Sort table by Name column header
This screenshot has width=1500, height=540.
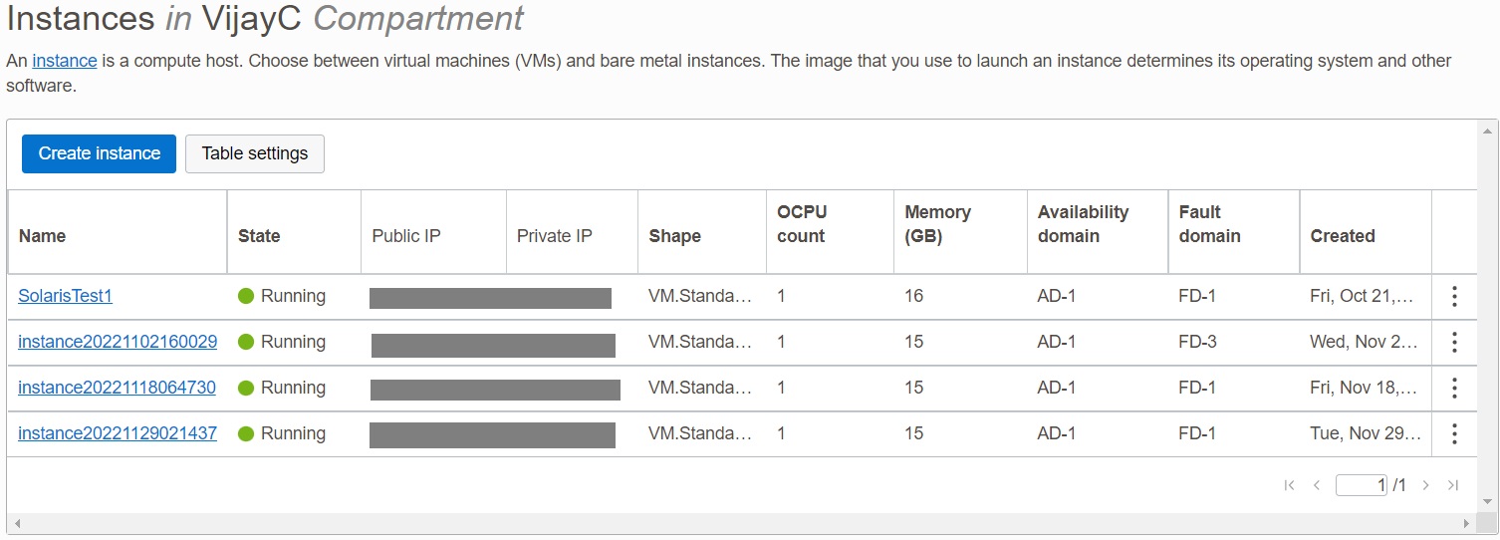pos(42,236)
